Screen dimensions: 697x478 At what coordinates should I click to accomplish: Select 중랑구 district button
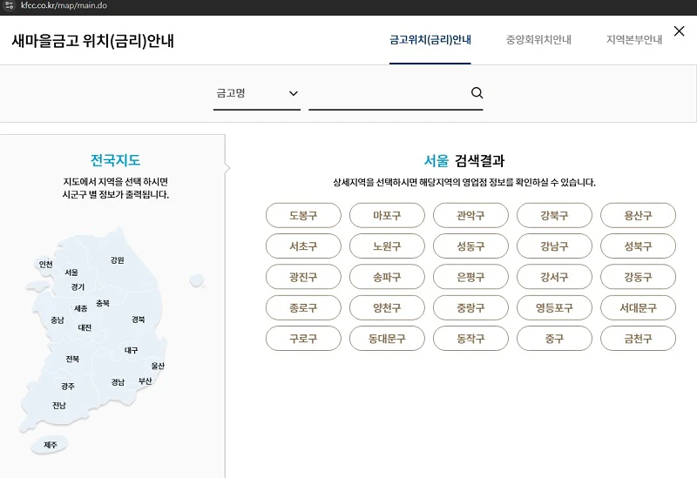pos(470,307)
